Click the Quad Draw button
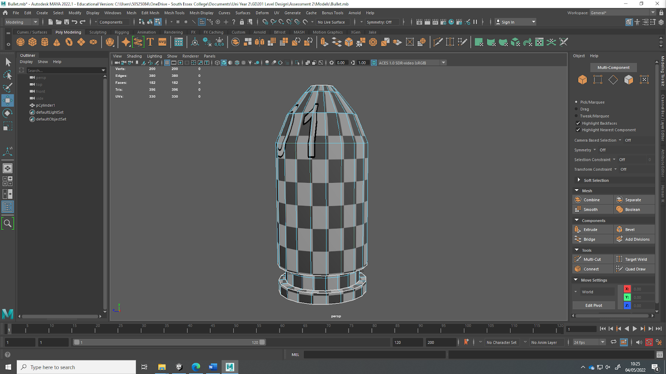Viewport: 666px width, 374px height. pos(634,269)
